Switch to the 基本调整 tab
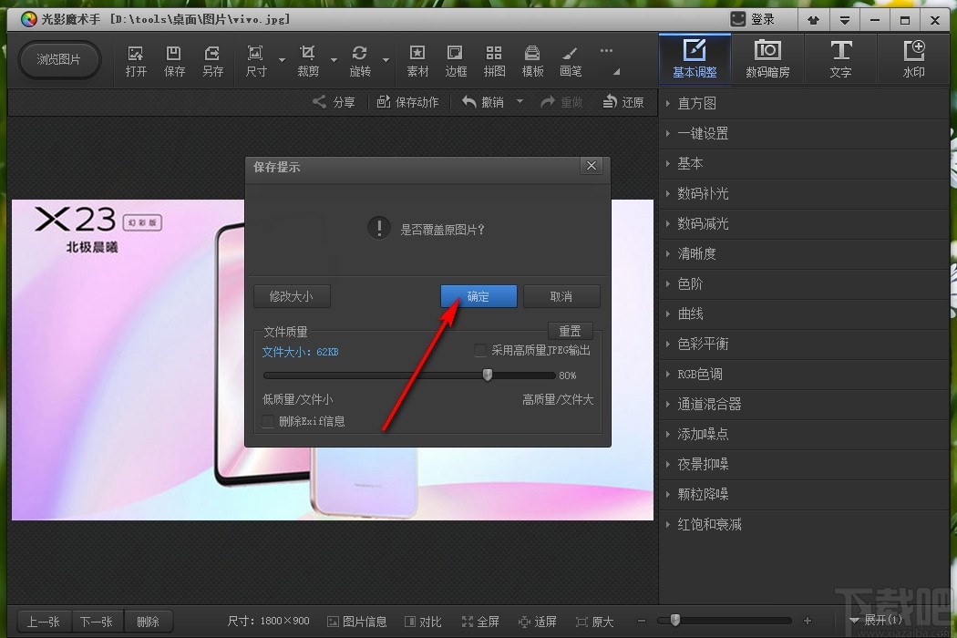The width and height of the screenshot is (957, 638). [x=695, y=58]
